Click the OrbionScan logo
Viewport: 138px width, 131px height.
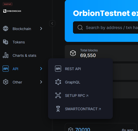coord(12,11)
